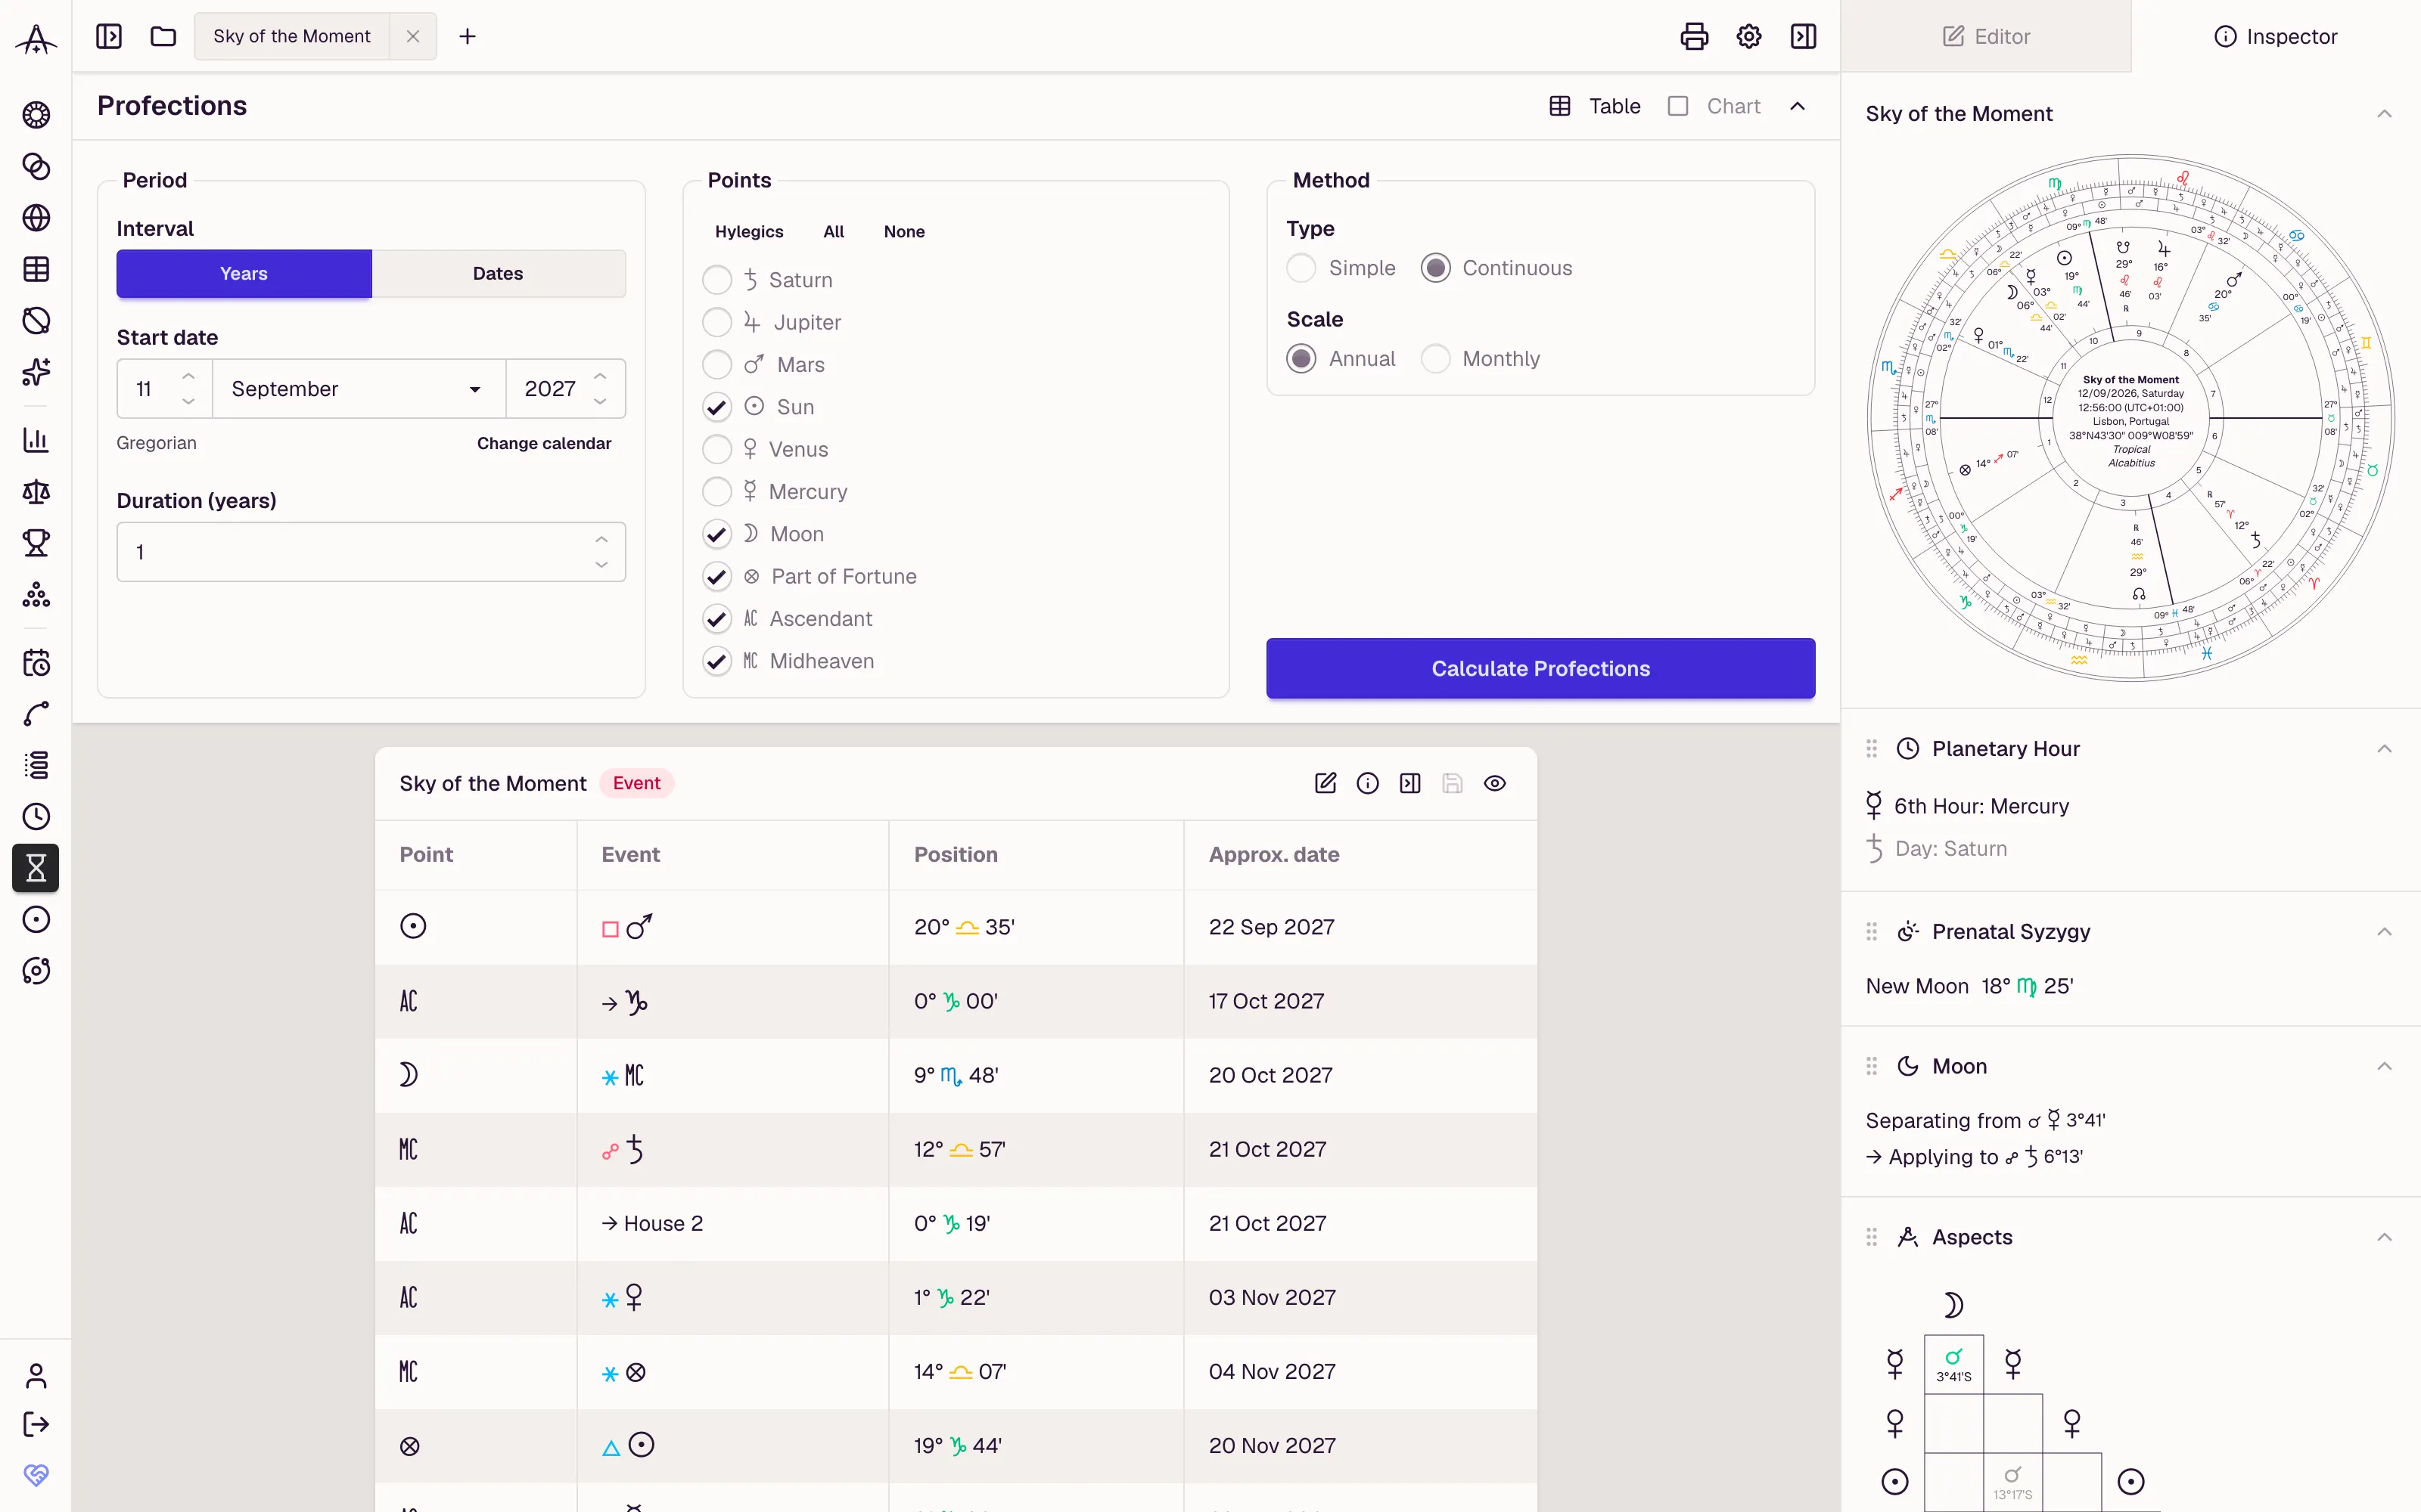The image size is (2421, 1512).
Task: Collapse the Sky of the Moment inspector section
Action: tap(2385, 114)
